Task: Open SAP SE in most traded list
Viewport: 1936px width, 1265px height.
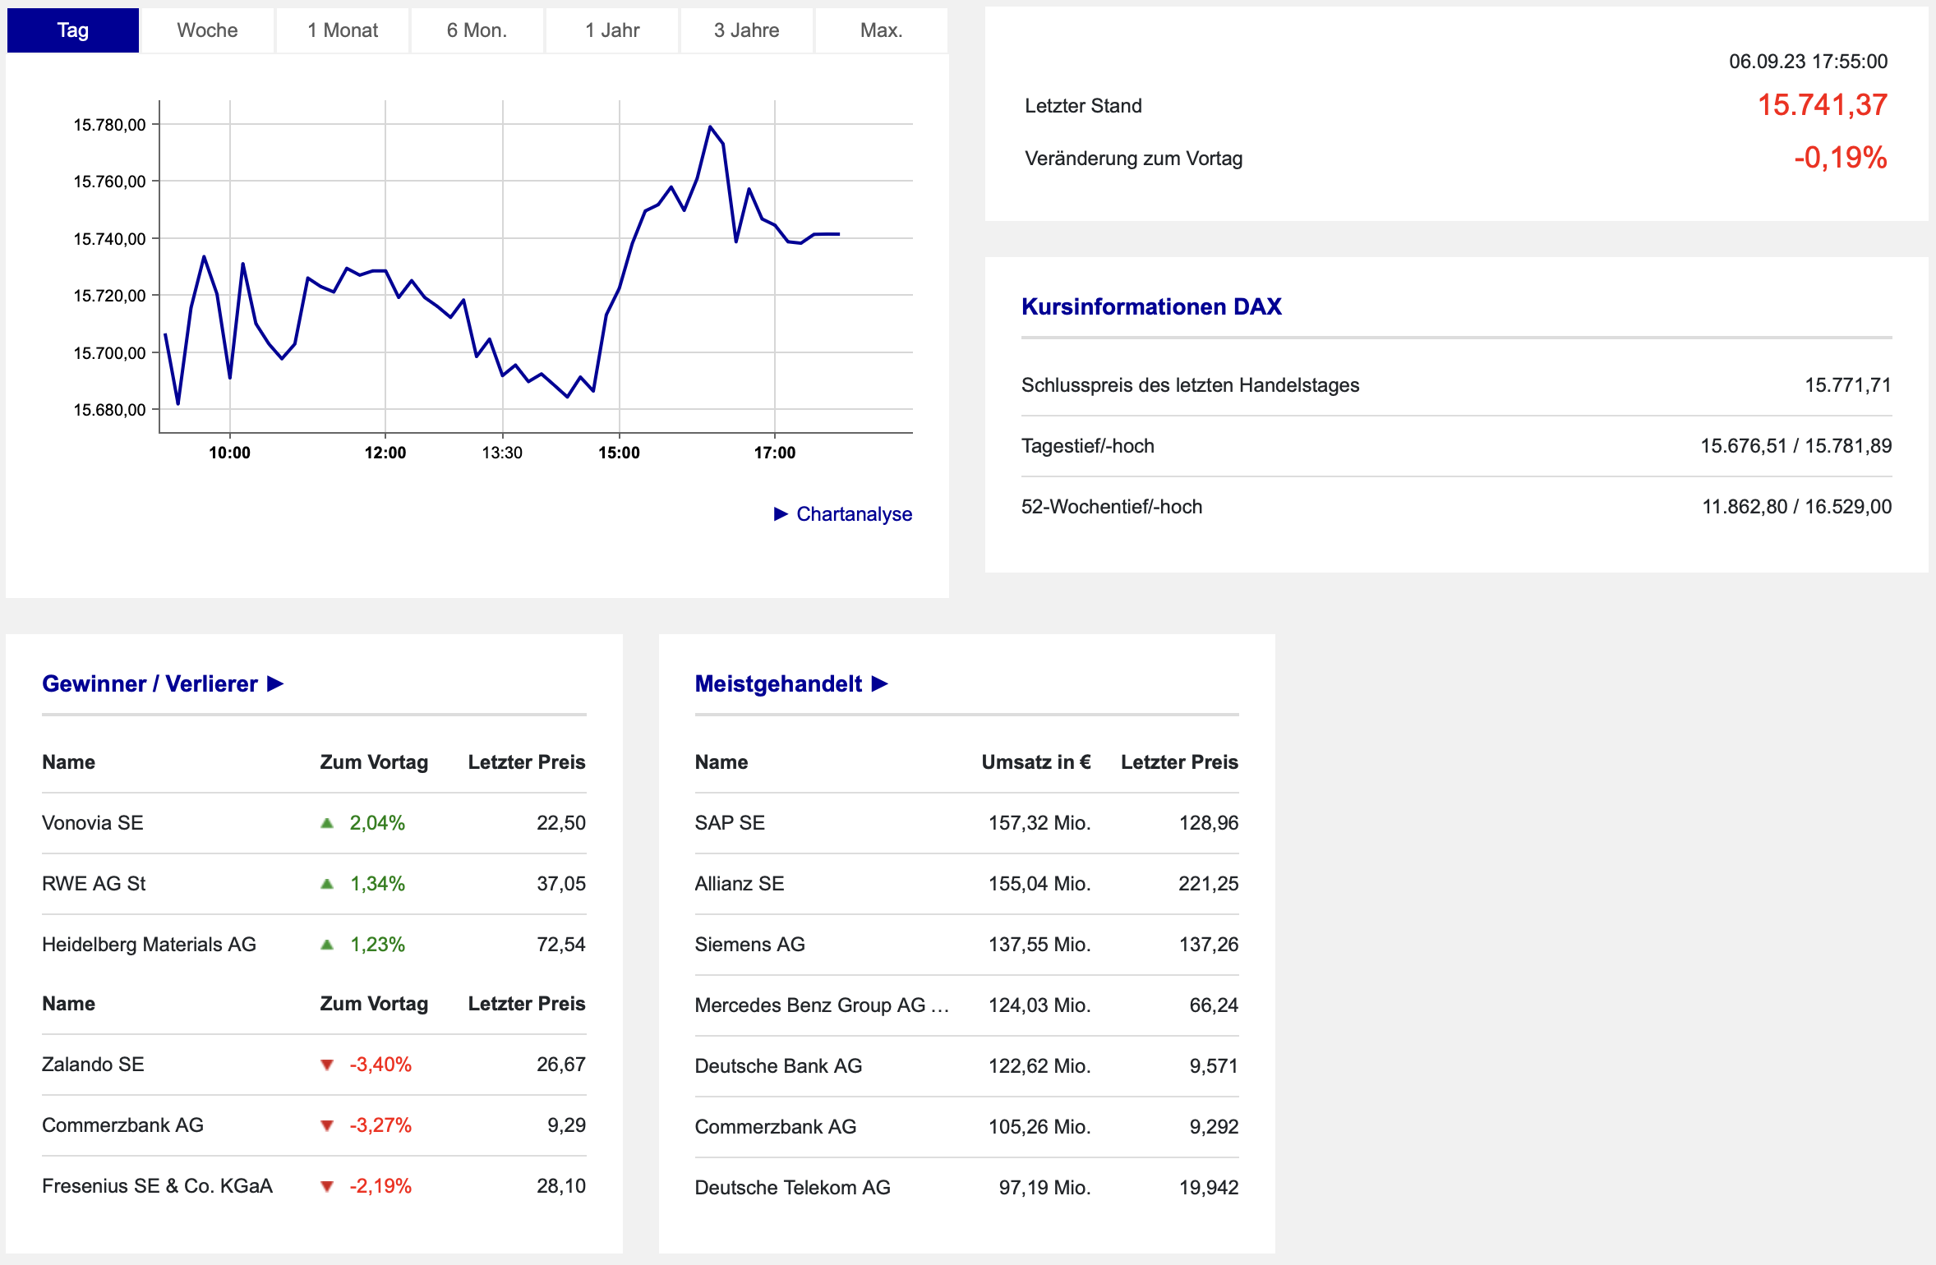Action: 730,823
